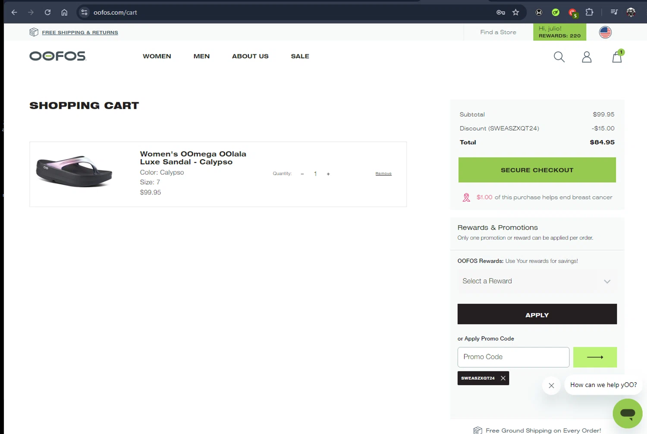This screenshot has width=647, height=434.
Task: Click the white circular W extension icon
Action: pos(539,13)
